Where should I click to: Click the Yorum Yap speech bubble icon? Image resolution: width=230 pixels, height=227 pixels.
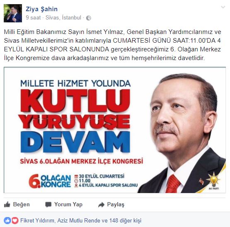pyautogui.click(x=48, y=205)
